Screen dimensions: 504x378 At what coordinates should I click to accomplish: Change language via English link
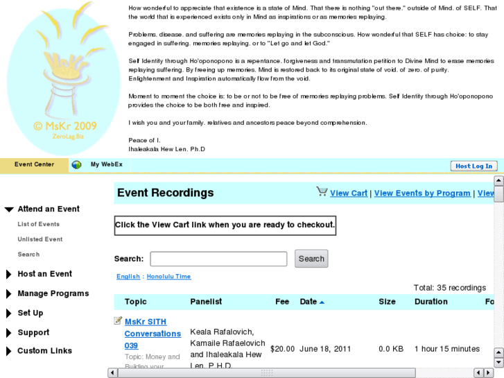(x=128, y=276)
